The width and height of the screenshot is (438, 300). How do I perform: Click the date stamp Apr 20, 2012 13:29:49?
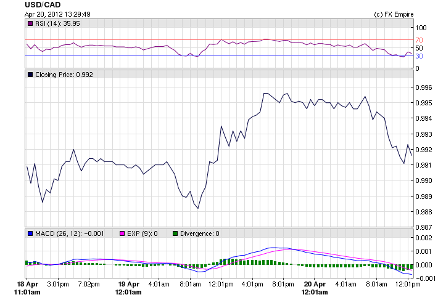(57, 14)
